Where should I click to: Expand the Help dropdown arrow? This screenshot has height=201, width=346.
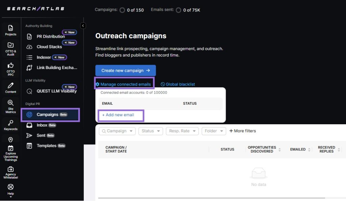tap(10, 197)
